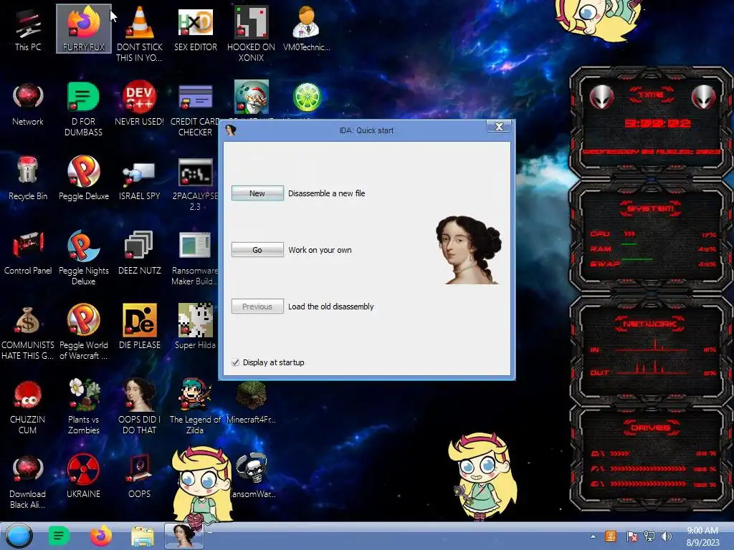Select the OOPS DID I DO THAT icon
Image resolution: width=734 pixels, height=550 pixels.
(140, 406)
